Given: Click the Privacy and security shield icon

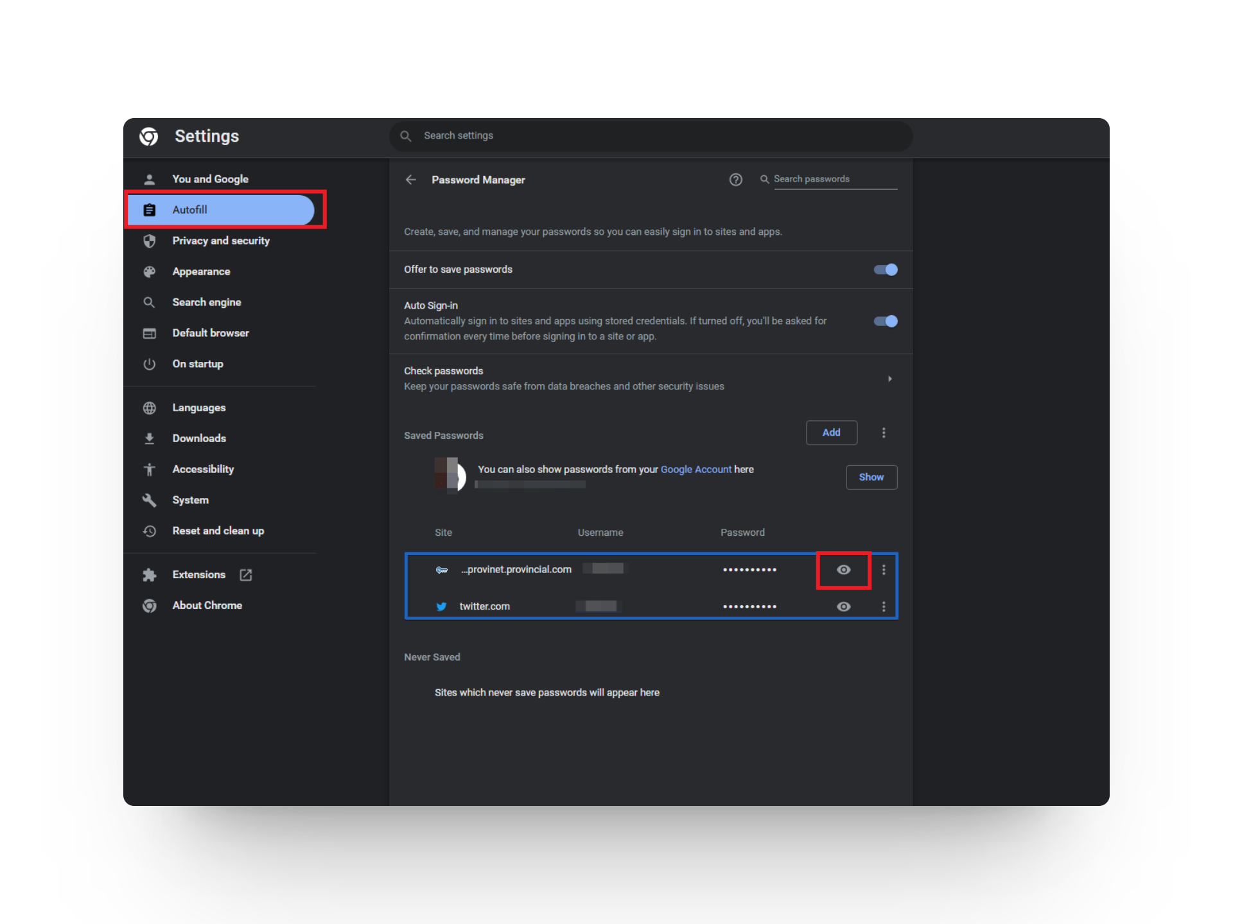Looking at the screenshot, I should (x=150, y=241).
